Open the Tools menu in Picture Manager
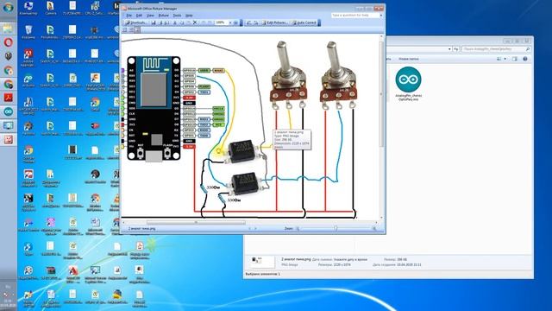The image size is (552, 311). 177,16
